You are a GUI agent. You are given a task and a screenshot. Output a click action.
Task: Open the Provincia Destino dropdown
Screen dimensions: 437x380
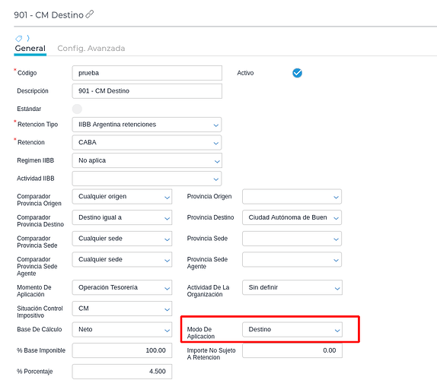(x=292, y=217)
